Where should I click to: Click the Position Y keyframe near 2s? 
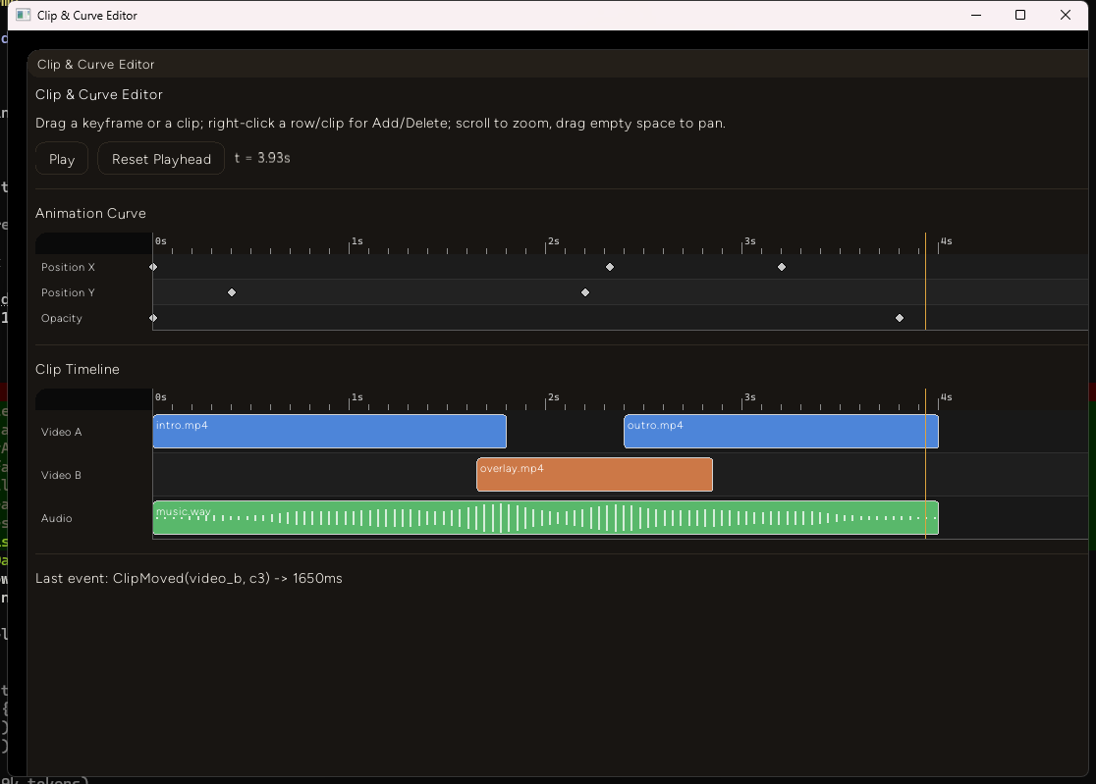585,292
